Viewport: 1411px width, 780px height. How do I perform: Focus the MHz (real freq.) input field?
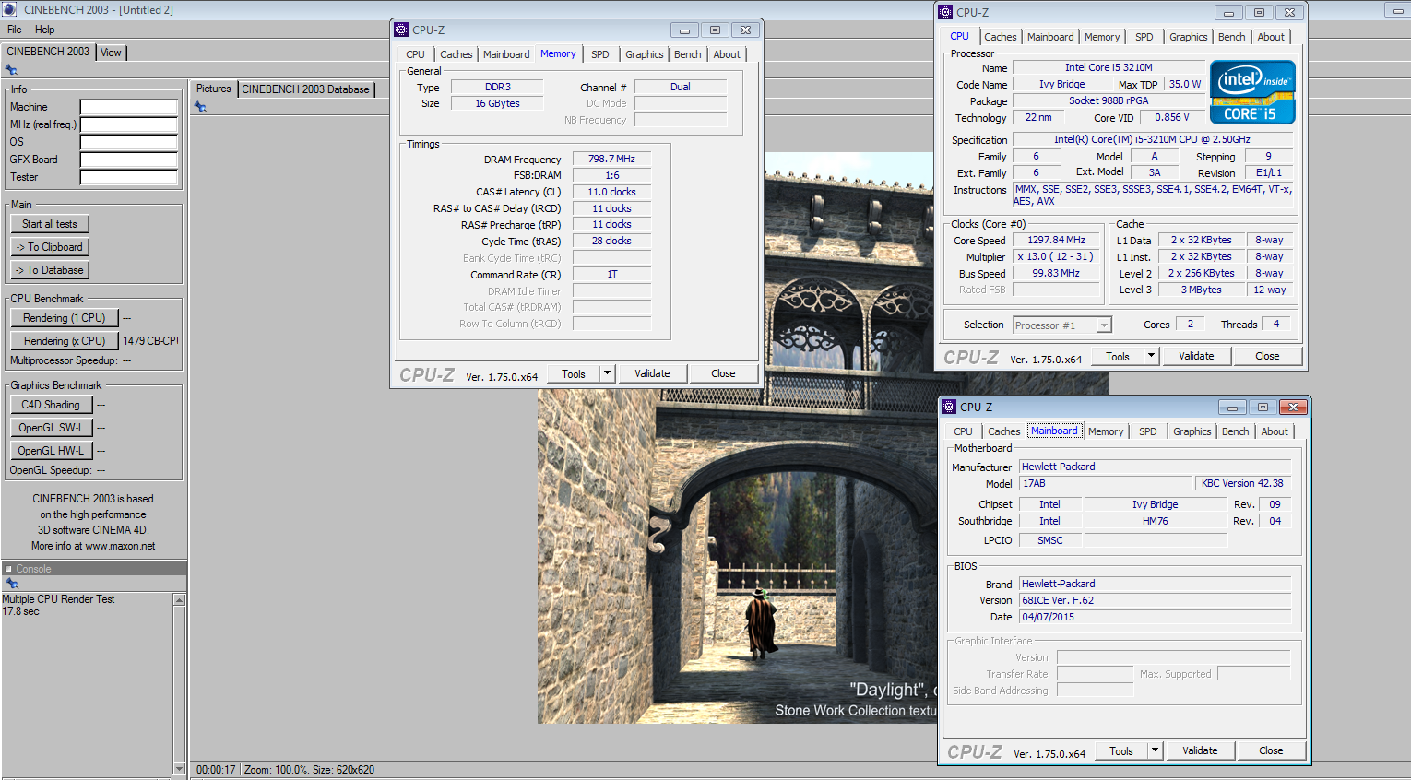(128, 124)
